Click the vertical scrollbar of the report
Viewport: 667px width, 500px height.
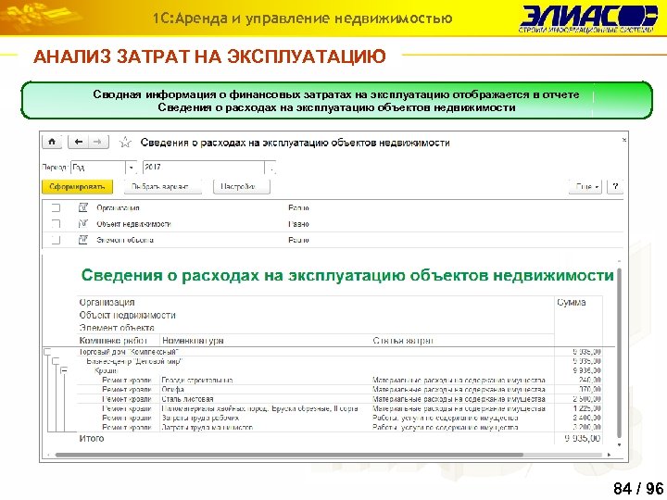[620, 353]
